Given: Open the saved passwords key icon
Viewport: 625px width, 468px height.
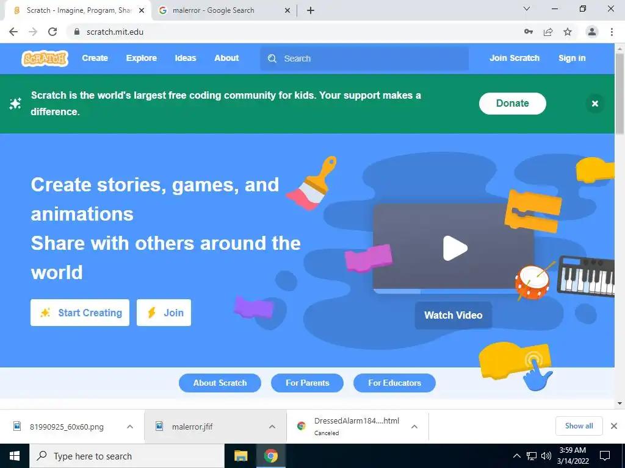Looking at the screenshot, I should click(529, 32).
